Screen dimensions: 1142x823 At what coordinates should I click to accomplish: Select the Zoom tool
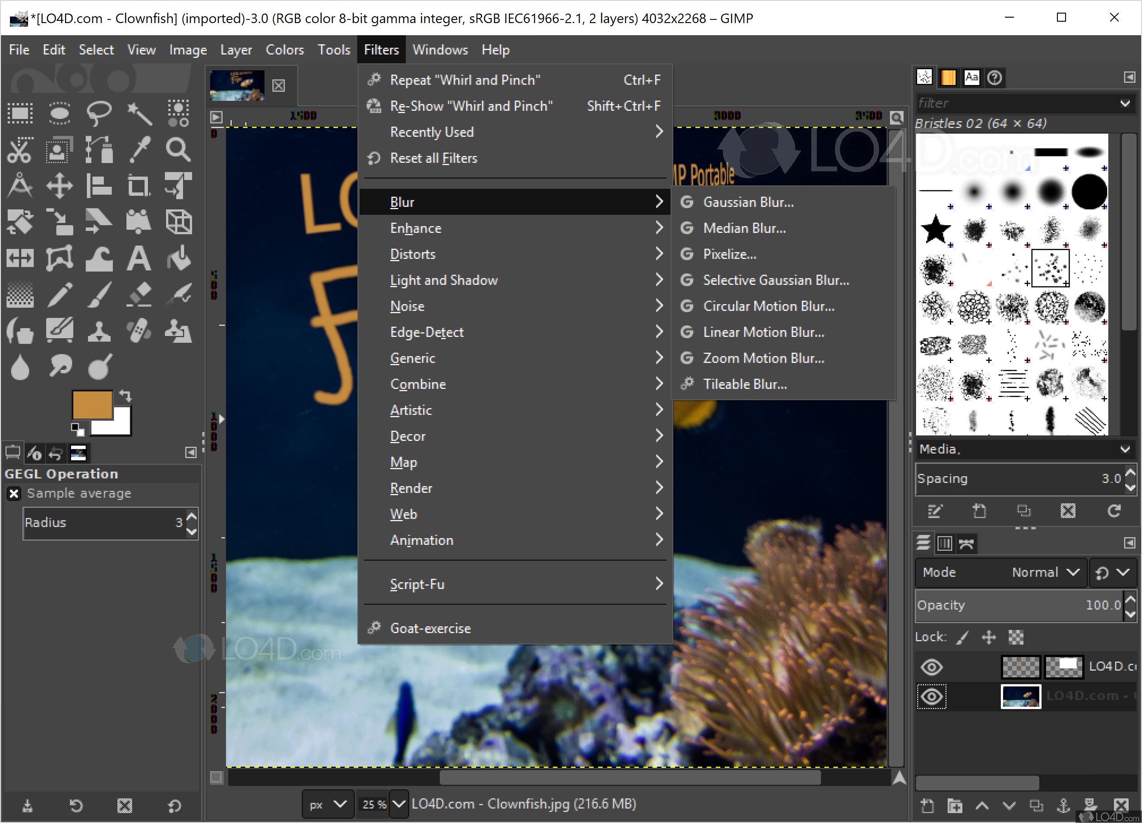point(177,150)
